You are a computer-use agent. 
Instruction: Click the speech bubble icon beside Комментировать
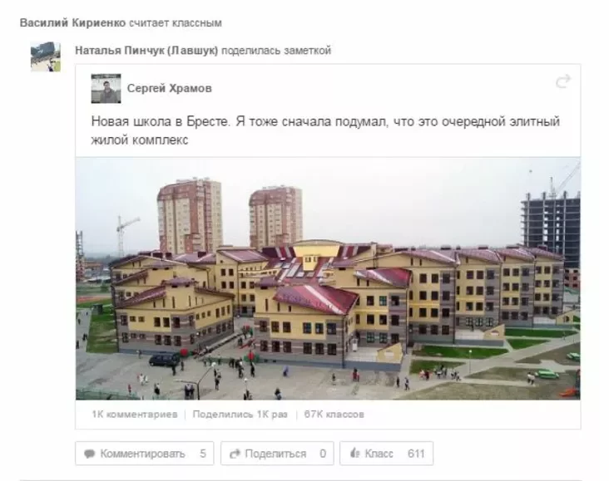coord(90,454)
